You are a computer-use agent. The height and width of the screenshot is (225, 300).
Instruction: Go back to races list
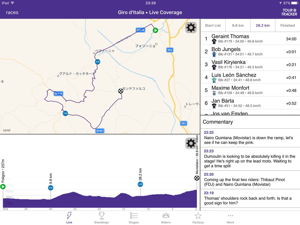(12, 12)
